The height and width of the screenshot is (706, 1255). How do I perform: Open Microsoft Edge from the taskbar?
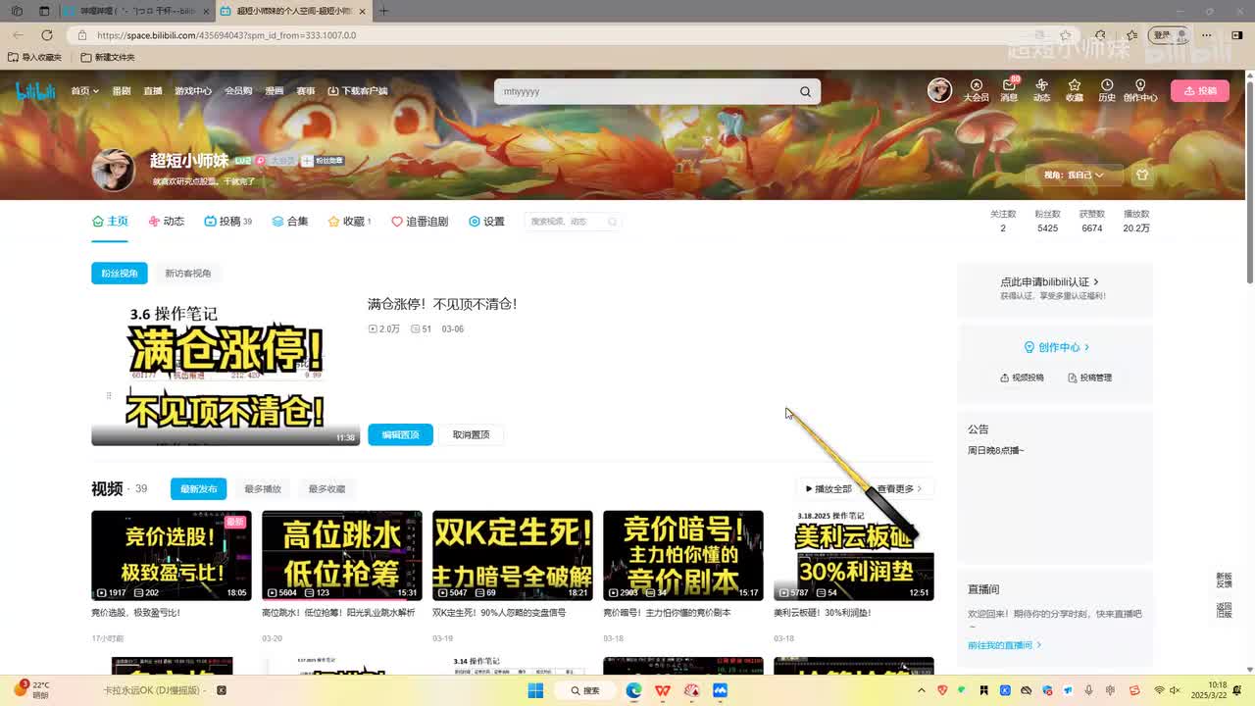click(x=633, y=690)
